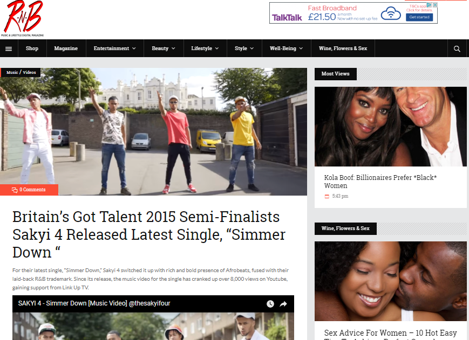This screenshot has height=340, width=469.
Task: Click the RnB magazine logo
Action: pyautogui.click(x=22, y=18)
